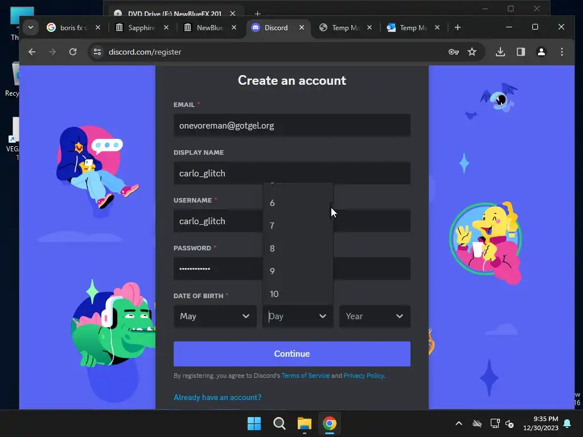The image size is (583, 437).
Task: Close the Discord tab
Action: click(302, 27)
